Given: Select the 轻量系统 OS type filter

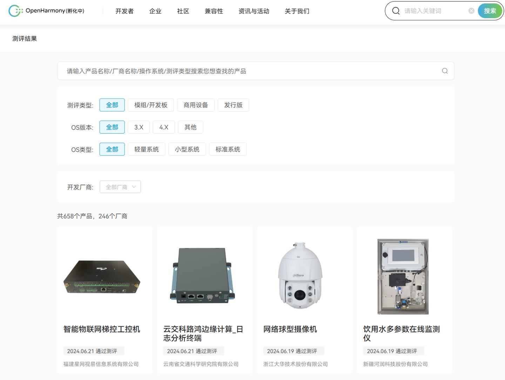Looking at the screenshot, I should [147, 149].
